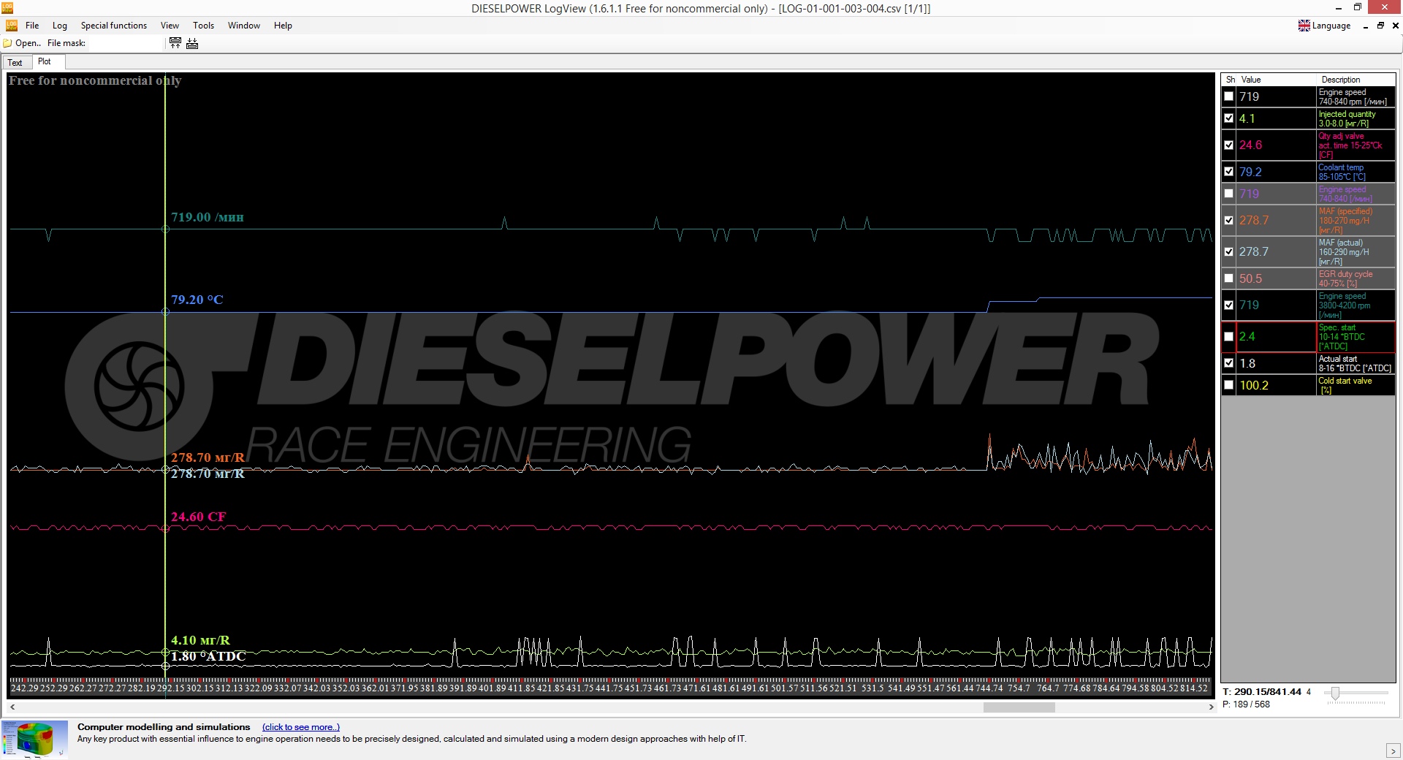This screenshot has width=1403, height=760.
Task: Open the Help menu
Action: pos(283,26)
